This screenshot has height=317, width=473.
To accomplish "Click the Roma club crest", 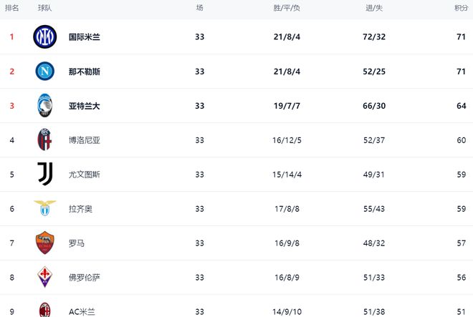I will tap(44, 243).
